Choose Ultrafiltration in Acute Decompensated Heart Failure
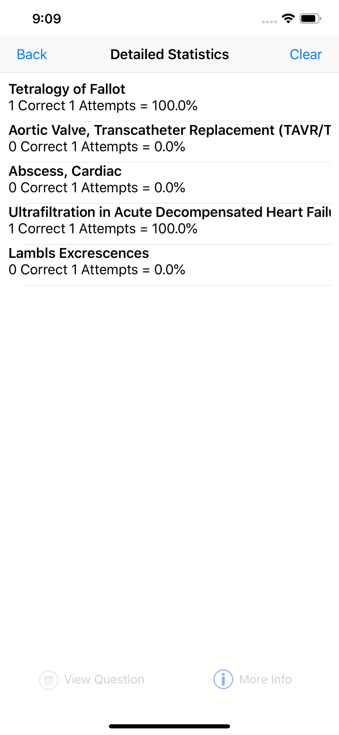This screenshot has width=339, height=735. pyautogui.click(x=169, y=220)
